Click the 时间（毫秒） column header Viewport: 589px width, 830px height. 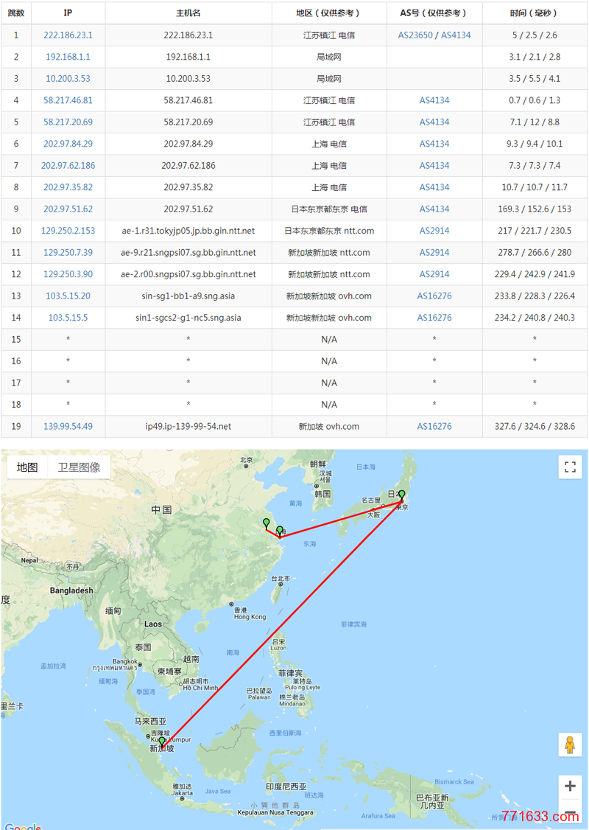click(x=535, y=13)
